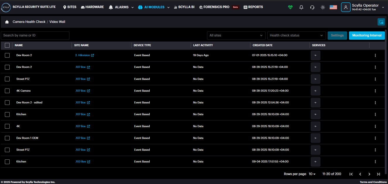Open three-dot menu for 4K Camera row
The height and width of the screenshot is (184, 388).
pos(375,91)
